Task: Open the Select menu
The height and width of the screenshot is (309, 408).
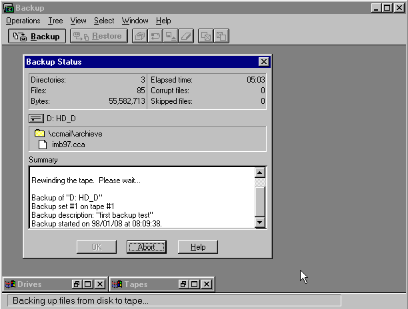Action: click(104, 21)
